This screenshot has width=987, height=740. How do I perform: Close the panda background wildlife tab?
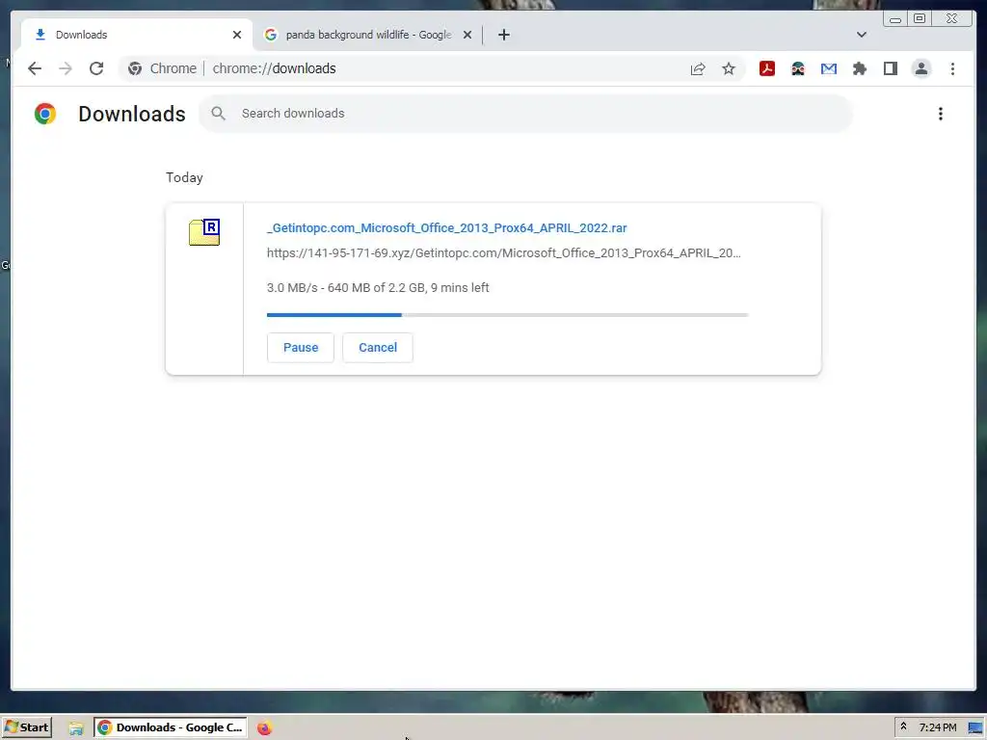click(x=467, y=35)
